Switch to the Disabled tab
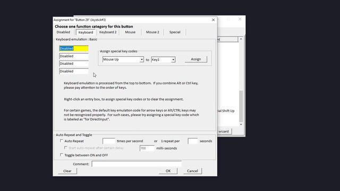This screenshot has height=191, width=340. click(63, 32)
